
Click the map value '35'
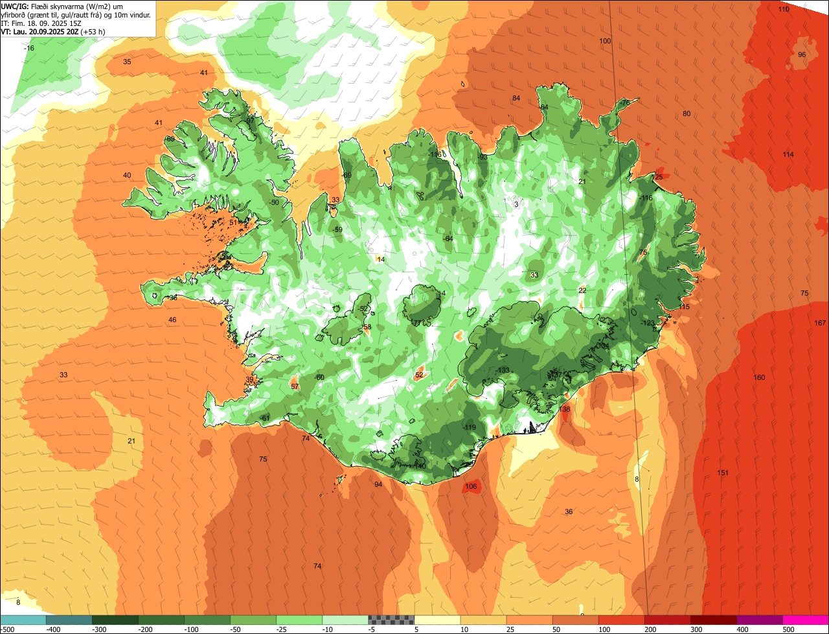[127, 62]
